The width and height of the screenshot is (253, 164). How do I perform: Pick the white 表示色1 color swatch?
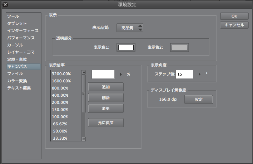tap(126, 48)
